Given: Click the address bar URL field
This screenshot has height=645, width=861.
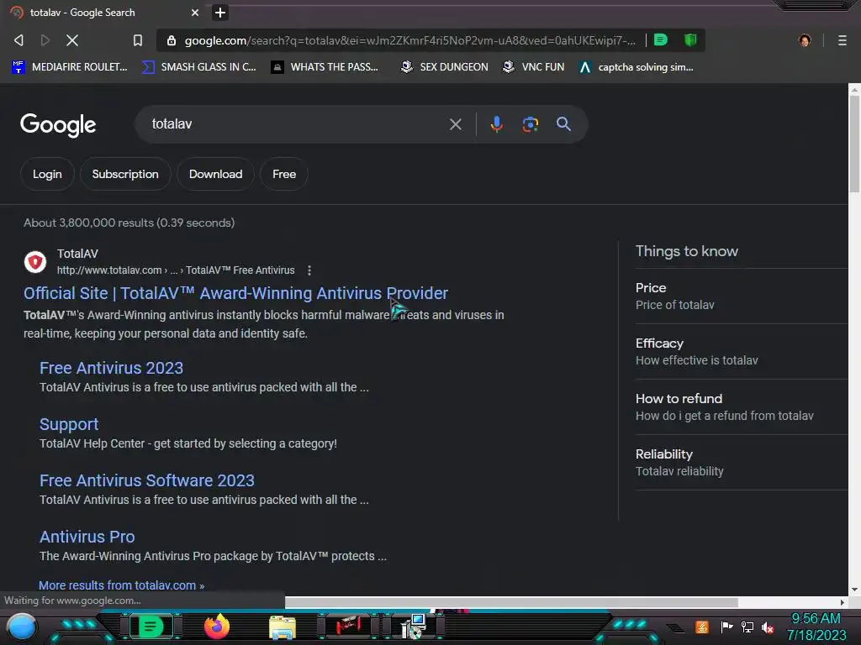Looking at the screenshot, I should click(409, 40).
